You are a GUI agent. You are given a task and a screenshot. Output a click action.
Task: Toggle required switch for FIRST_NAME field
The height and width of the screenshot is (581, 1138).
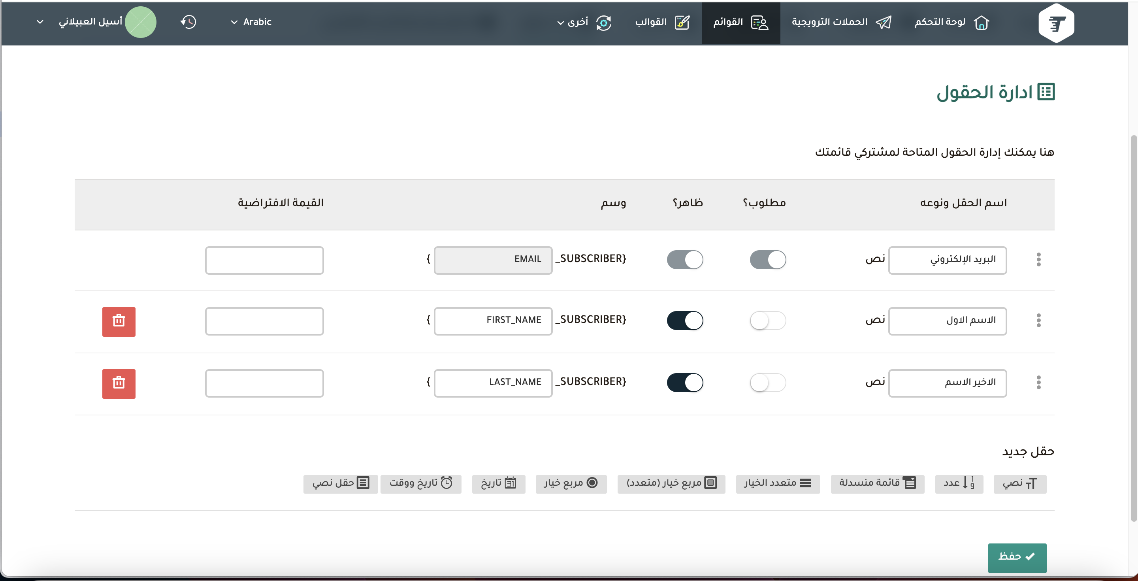(767, 320)
